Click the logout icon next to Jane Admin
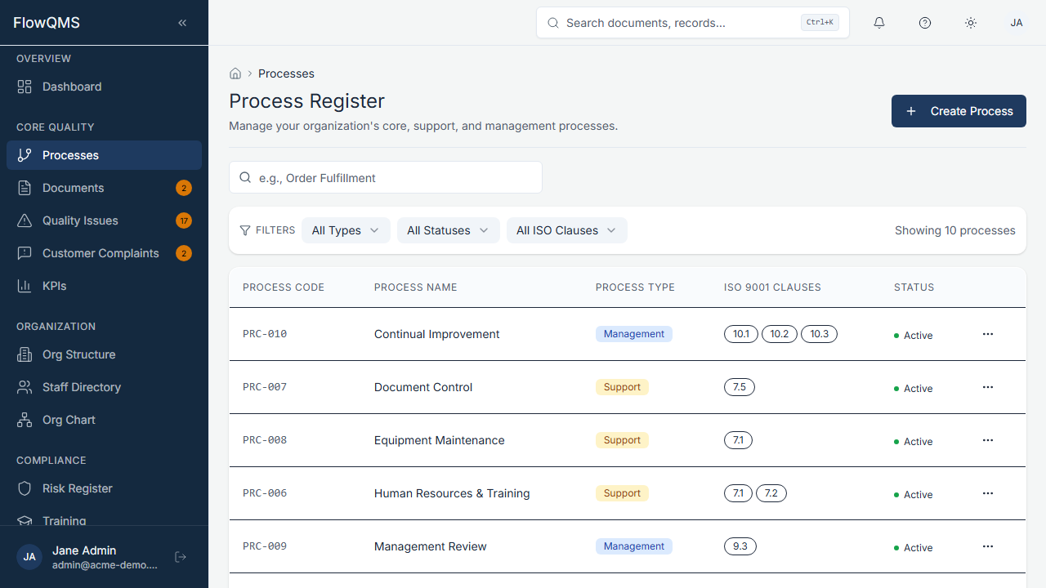Screen dimensions: 1046x588 tap(180, 556)
